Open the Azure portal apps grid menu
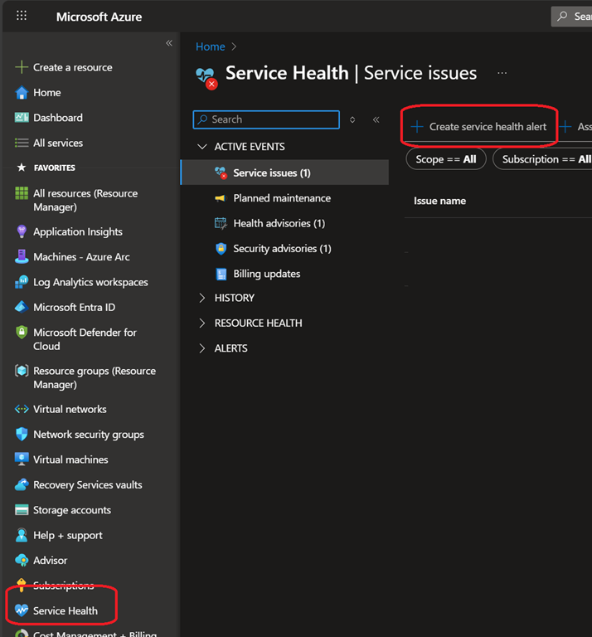592x637 pixels. (22, 16)
